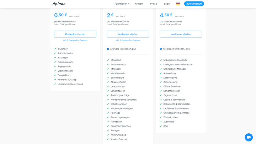Click the checkmark beside Kunden Support
This screenshot has height=144, width=256.
point(108,139)
